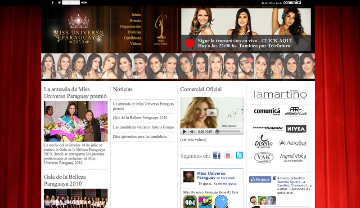Click the Me gusta Facebook button
The image size is (360, 208).
[260, 179]
